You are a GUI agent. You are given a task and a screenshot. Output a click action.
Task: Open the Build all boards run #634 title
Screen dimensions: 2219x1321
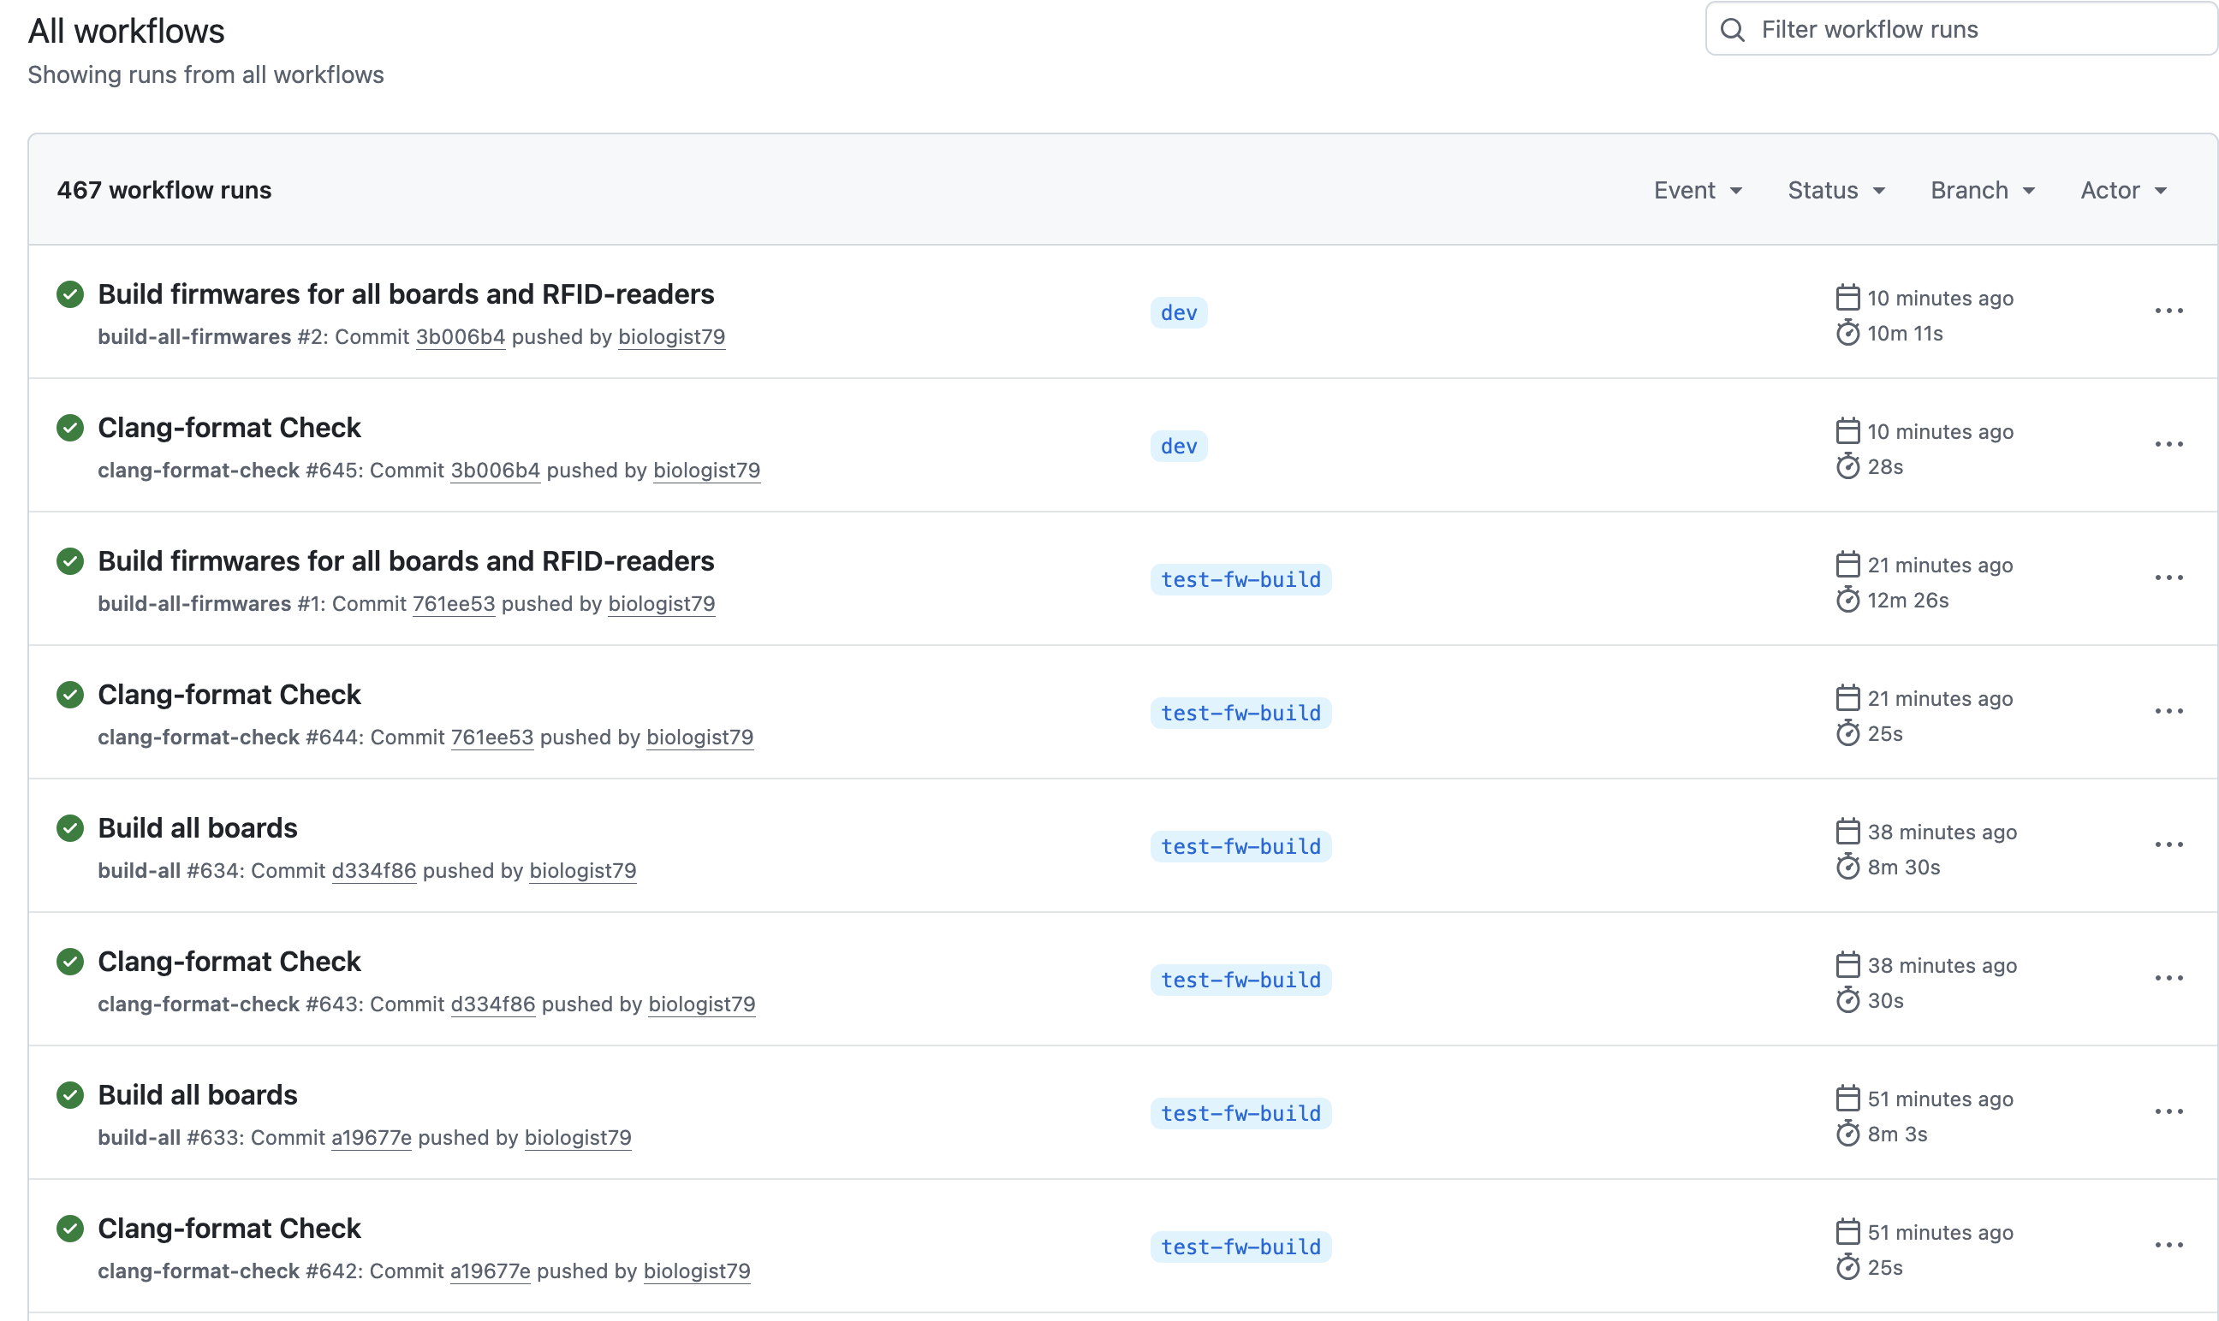(198, 828)
